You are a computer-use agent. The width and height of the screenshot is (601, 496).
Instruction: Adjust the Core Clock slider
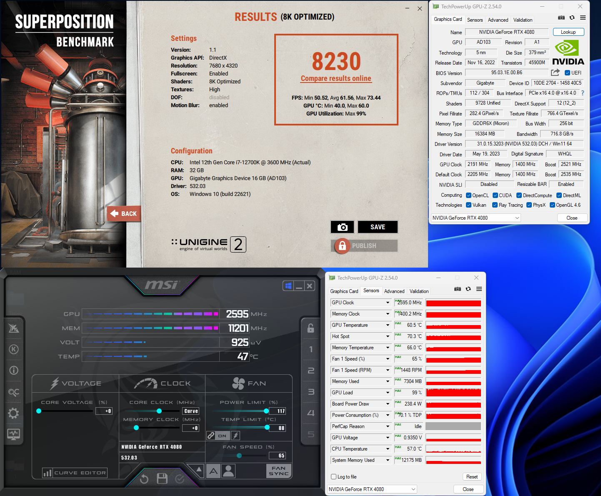pyautogui.click(x=159, y=411)
